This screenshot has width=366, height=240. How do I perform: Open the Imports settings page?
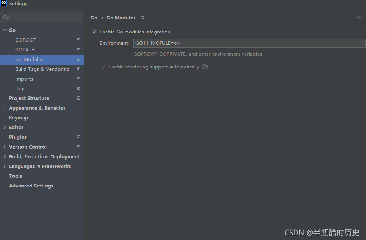click(24, 79)
